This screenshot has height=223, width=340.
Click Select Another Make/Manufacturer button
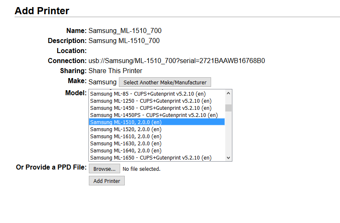pyautogui.click(x=165, y=82)
